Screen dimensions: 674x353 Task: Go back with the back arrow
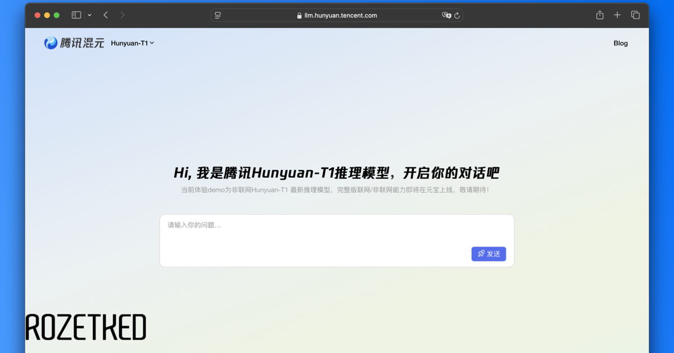(x=106, y=15)
